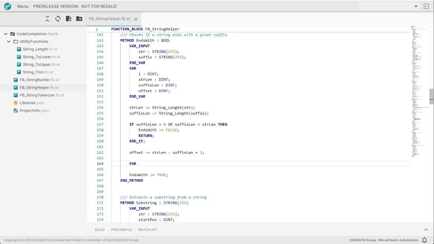Click the notifications bell icon
Viewport: 434px width, 244px height.
point(424,240)
